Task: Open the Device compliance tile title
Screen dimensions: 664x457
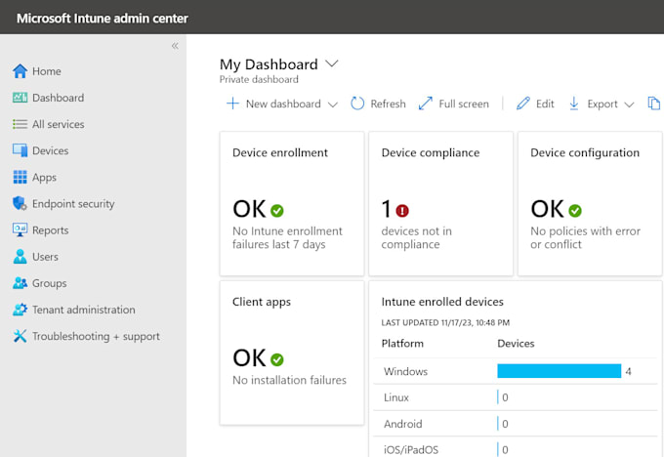Action: (431, 153)
